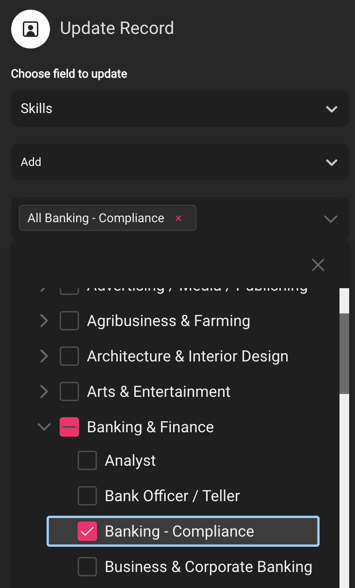Screen dimensions: 355x588
Task: Remove the "All Banking - Compliance" tag
Action: [178, 218]
